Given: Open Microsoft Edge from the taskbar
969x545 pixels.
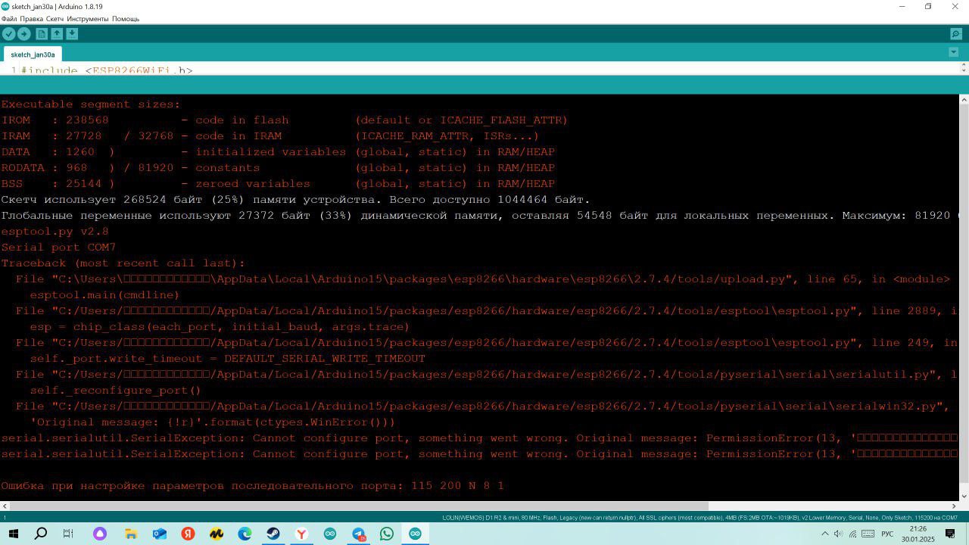Looking at the screenshot, I should coord(245,534).
